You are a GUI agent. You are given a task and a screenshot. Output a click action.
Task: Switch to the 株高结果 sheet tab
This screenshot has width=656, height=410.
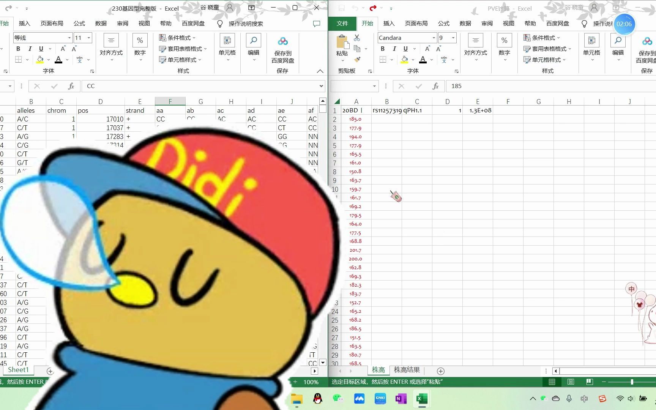point(406,370)
